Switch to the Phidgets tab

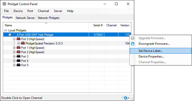[7, 17]
